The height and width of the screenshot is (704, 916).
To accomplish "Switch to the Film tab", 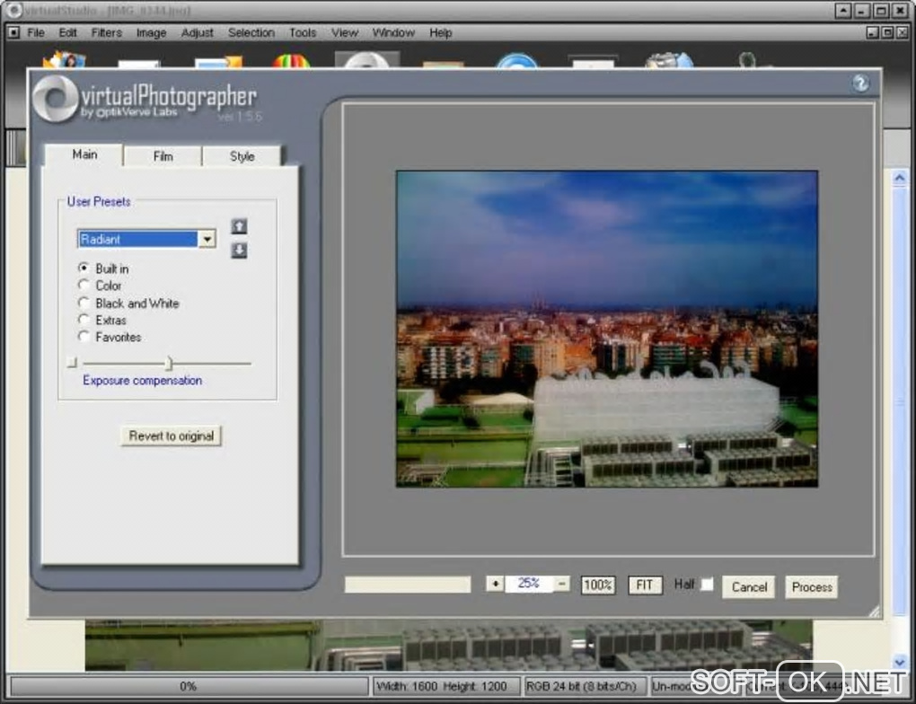I will point(163,156).
